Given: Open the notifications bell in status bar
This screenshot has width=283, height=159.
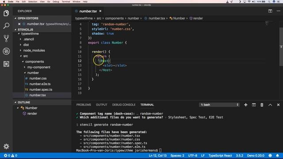Looking at the screenshot, I should tap(277, 155).
